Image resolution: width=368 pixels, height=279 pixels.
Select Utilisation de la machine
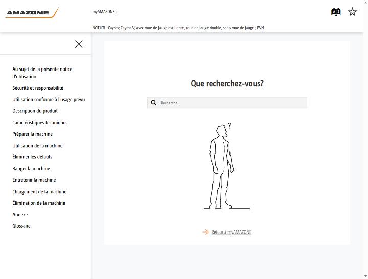[x=37, y=146]
